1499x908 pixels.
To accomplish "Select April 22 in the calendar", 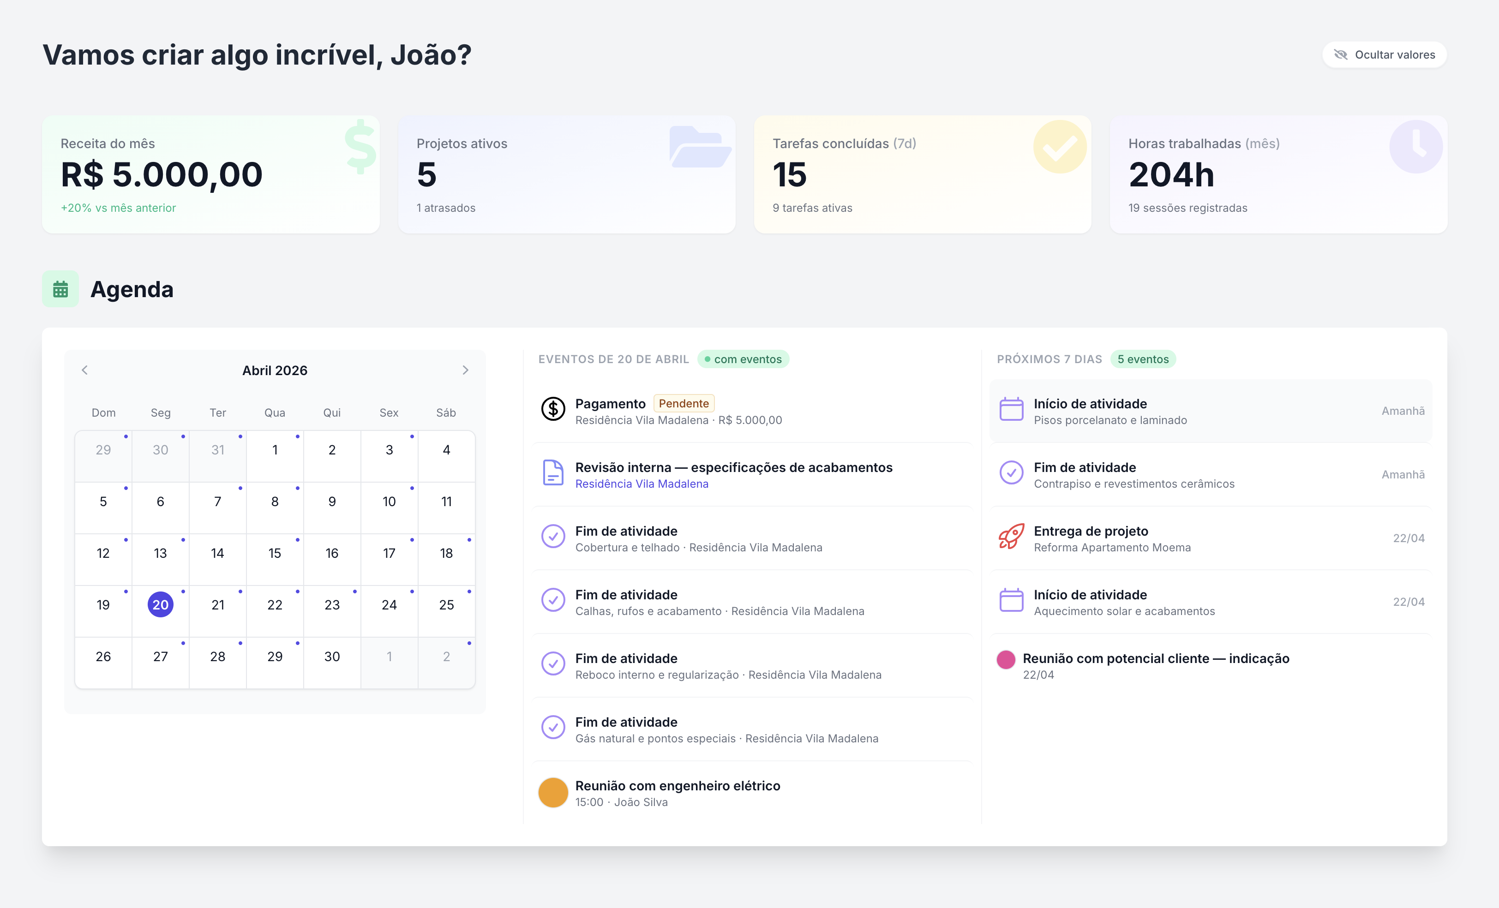I will click(x=275, y=611).
